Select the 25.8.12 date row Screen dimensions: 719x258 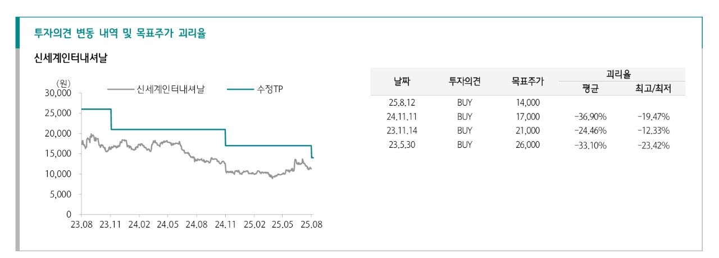[528, 103]
